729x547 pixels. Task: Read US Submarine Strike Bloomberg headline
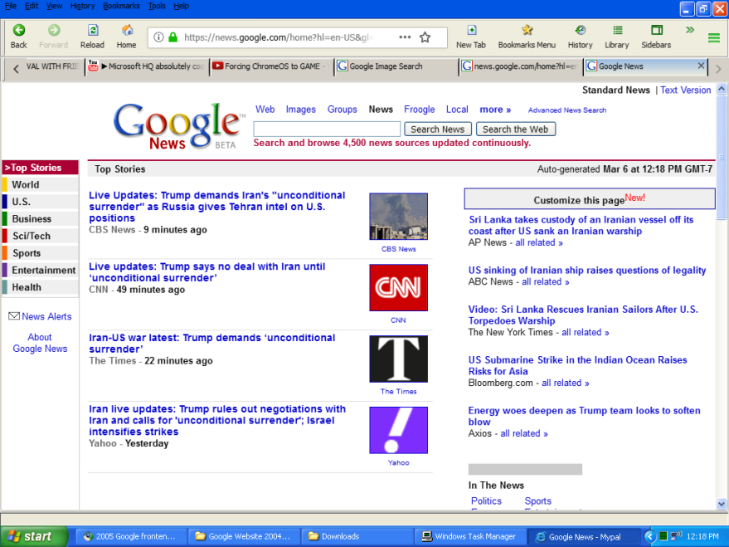[x=577, y=365]
